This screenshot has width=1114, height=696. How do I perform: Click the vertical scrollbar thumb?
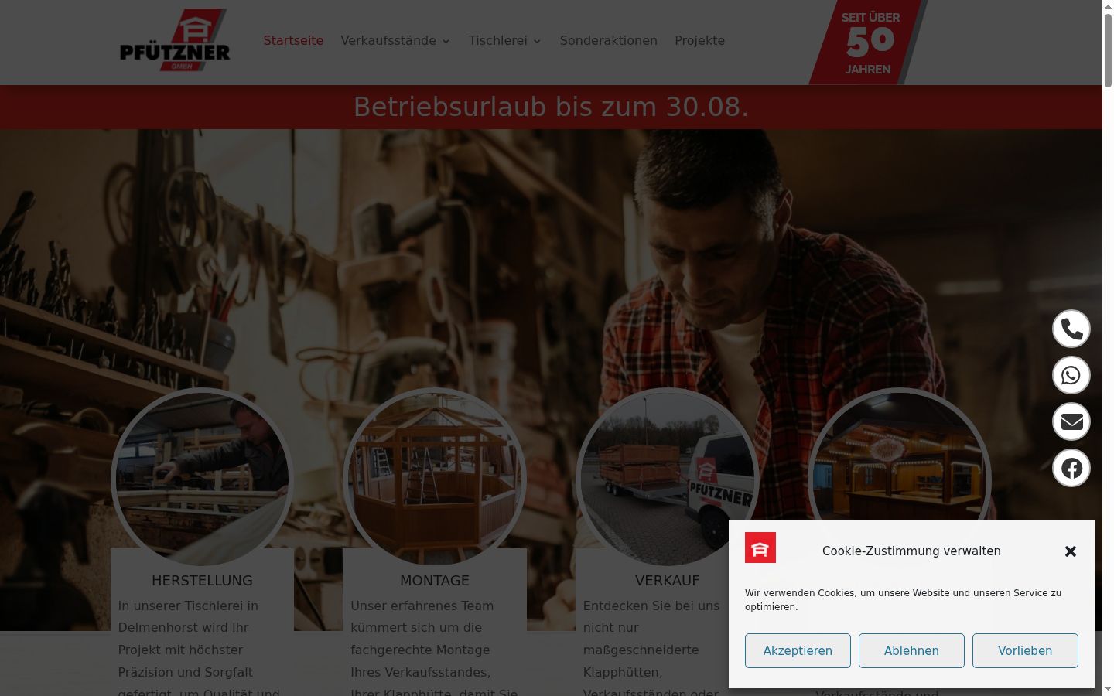(x=1108, y=49)
